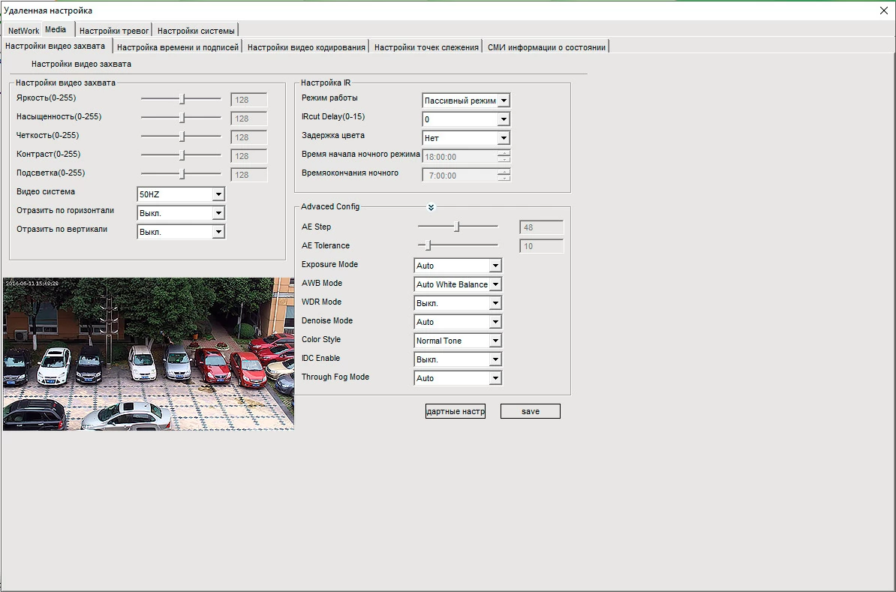Image resolution: width=896 pixels, height=592 pixels.
Task: Open the Режим работы dropdown
Action: [466, 101]
